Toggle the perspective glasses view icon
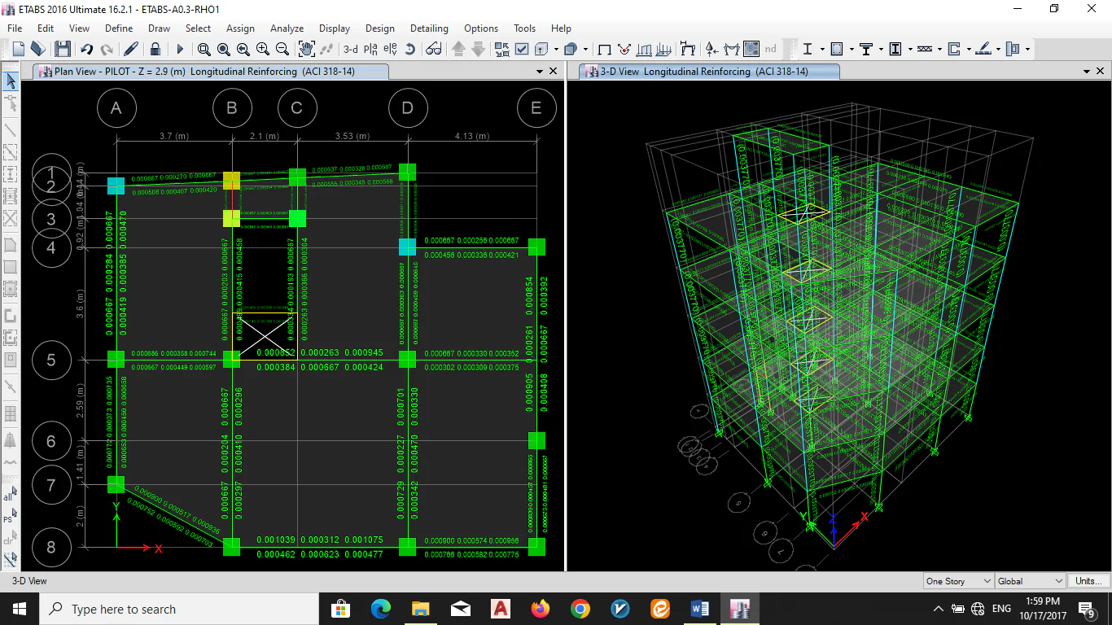The image size is (1112, 625). tap(433, 49)
